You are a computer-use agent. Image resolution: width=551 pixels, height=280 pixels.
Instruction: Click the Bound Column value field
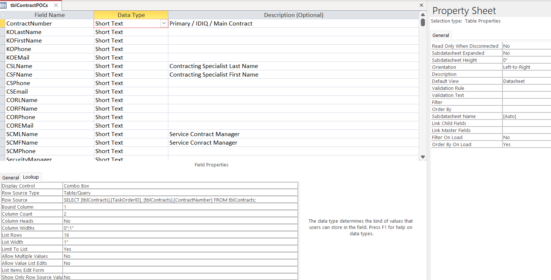point(180,207)
